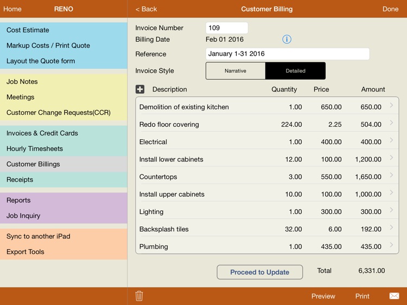Image resolution: width=407 pixels, height=305 pixels.
Task: Select 'Plumbing' line item text
Action: [x=154, y=246]
